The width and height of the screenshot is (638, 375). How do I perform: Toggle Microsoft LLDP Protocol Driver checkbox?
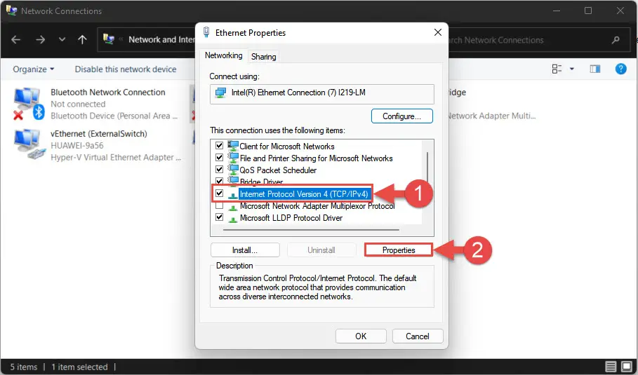[x=219, y=217]
